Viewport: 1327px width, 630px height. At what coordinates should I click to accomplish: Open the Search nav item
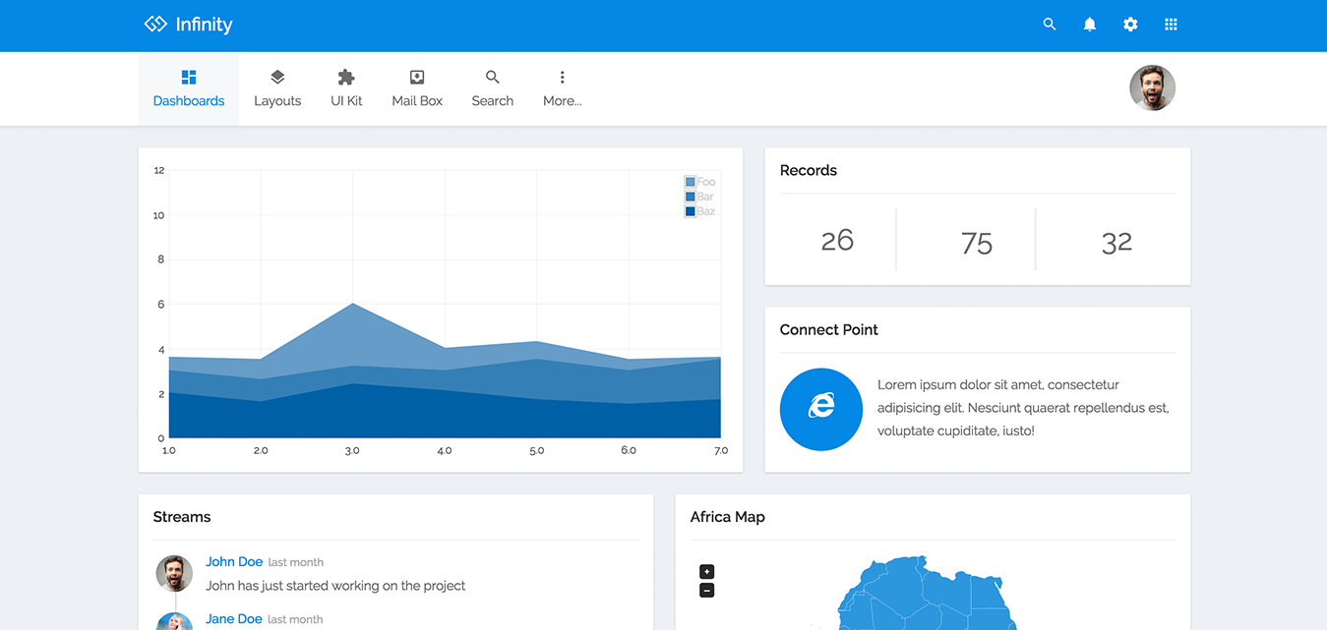(492, 88)
